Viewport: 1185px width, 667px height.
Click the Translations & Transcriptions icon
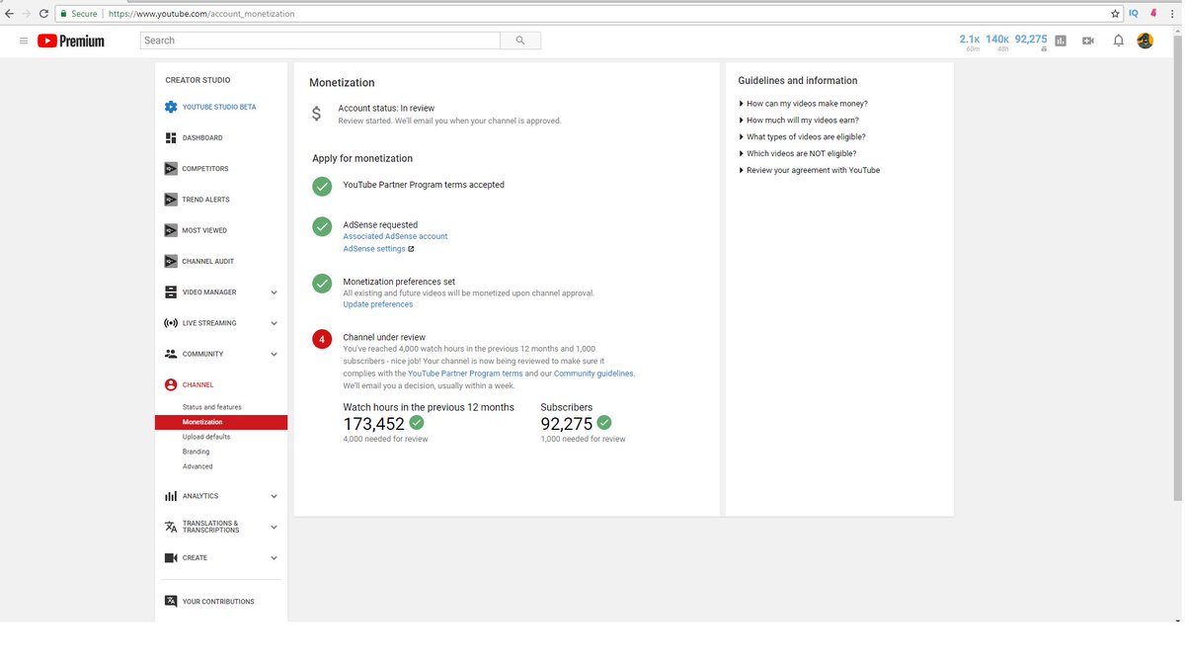pyautogui.click(x=171, y=527)
